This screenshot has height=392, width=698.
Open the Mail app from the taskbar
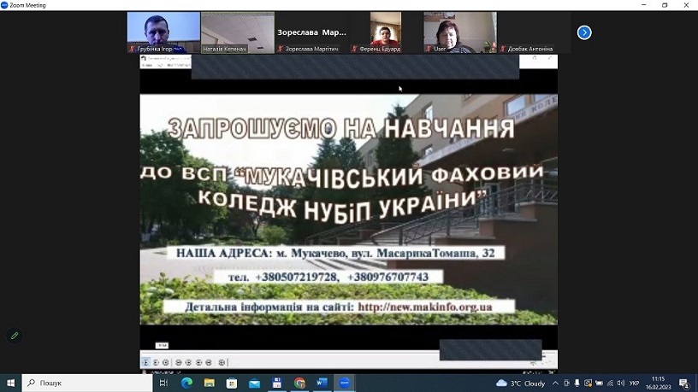pyautogui.click(x=254, y=383)
